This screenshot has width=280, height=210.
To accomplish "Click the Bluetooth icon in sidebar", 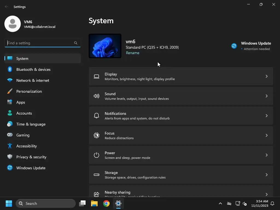I will (x=10, y=69).
